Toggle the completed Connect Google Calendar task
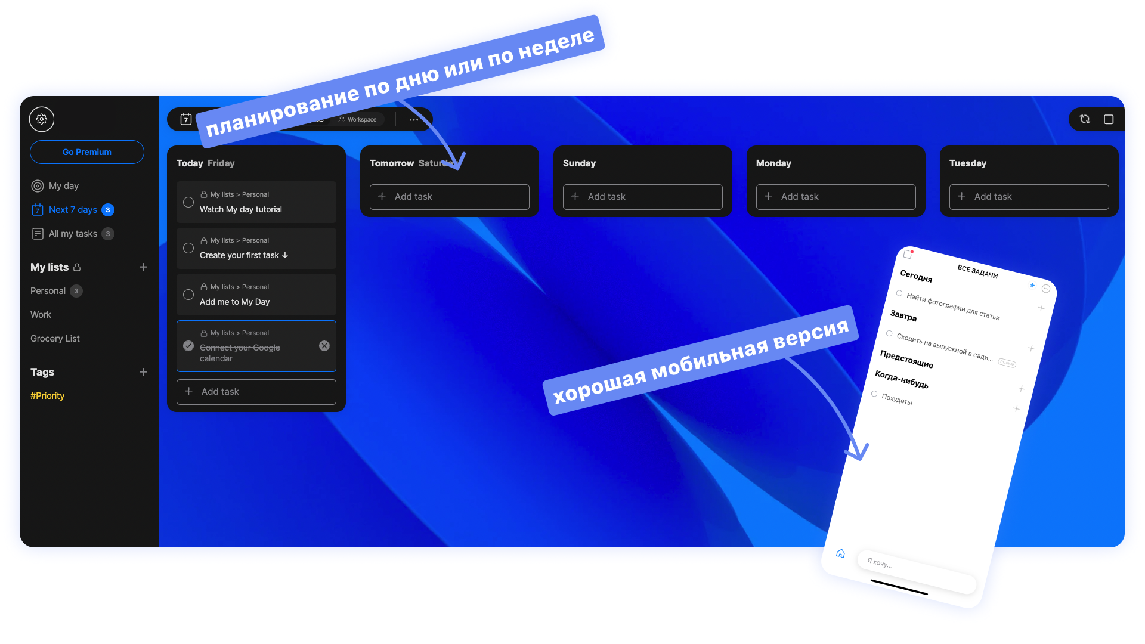The image size is (1145, 644). coord(188,346)
